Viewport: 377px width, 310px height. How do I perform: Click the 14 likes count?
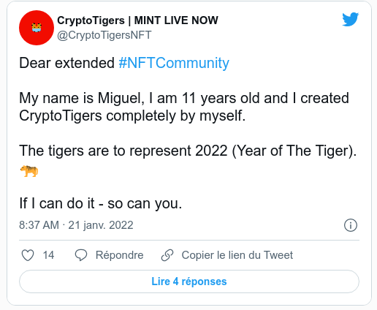point(48,255)
